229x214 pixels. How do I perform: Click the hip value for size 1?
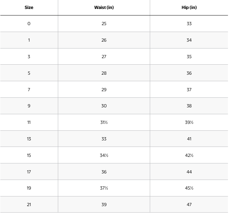coord(189,40)
